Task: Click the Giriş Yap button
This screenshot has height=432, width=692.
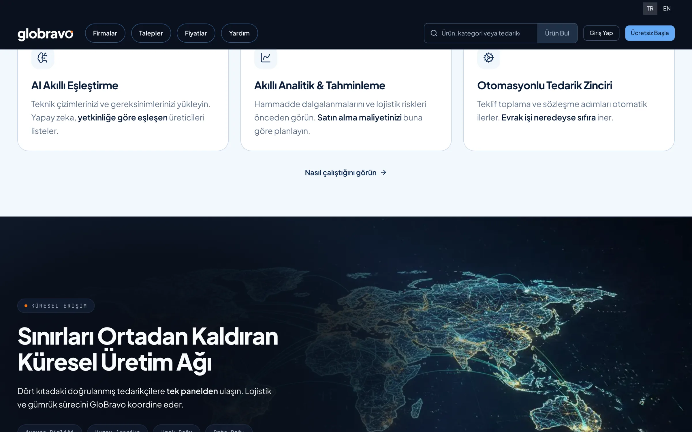Action: pyautogui.click(x=601, y=33)
